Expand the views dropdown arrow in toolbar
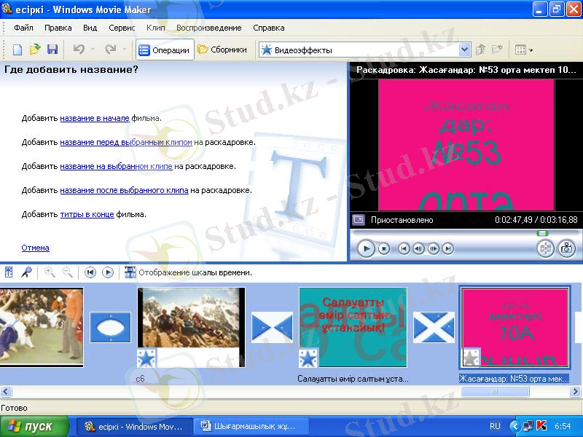Image resolution: width=583 pixels, height=437 pixels. pos(531,50)
